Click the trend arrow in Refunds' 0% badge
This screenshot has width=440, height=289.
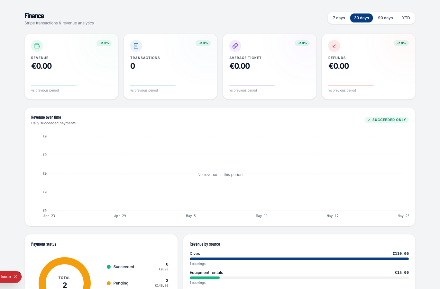pyautogui.click(x=398, y=43)
